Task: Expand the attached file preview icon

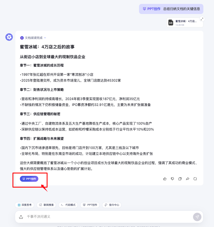Action: point(202,19)
